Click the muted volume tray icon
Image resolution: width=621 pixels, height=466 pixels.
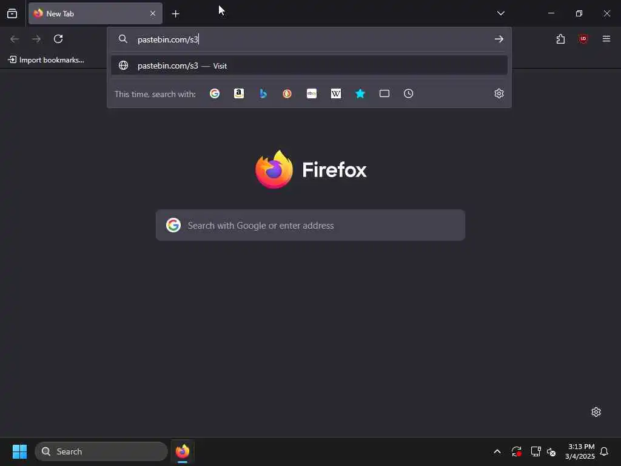551,451
